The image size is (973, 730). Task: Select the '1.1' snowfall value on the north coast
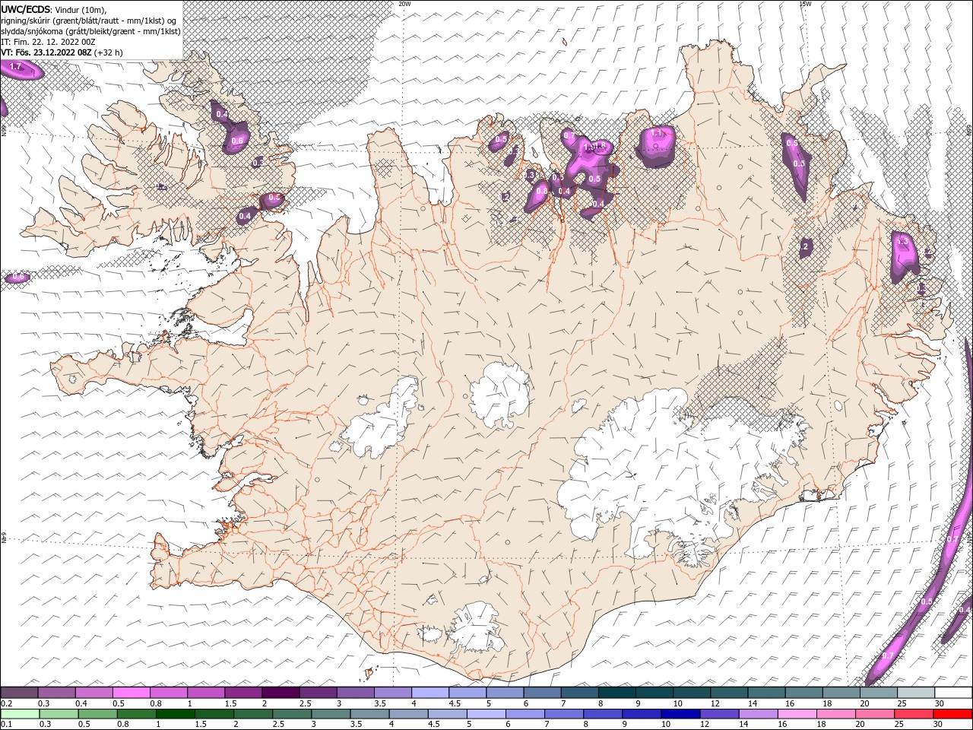658,133
